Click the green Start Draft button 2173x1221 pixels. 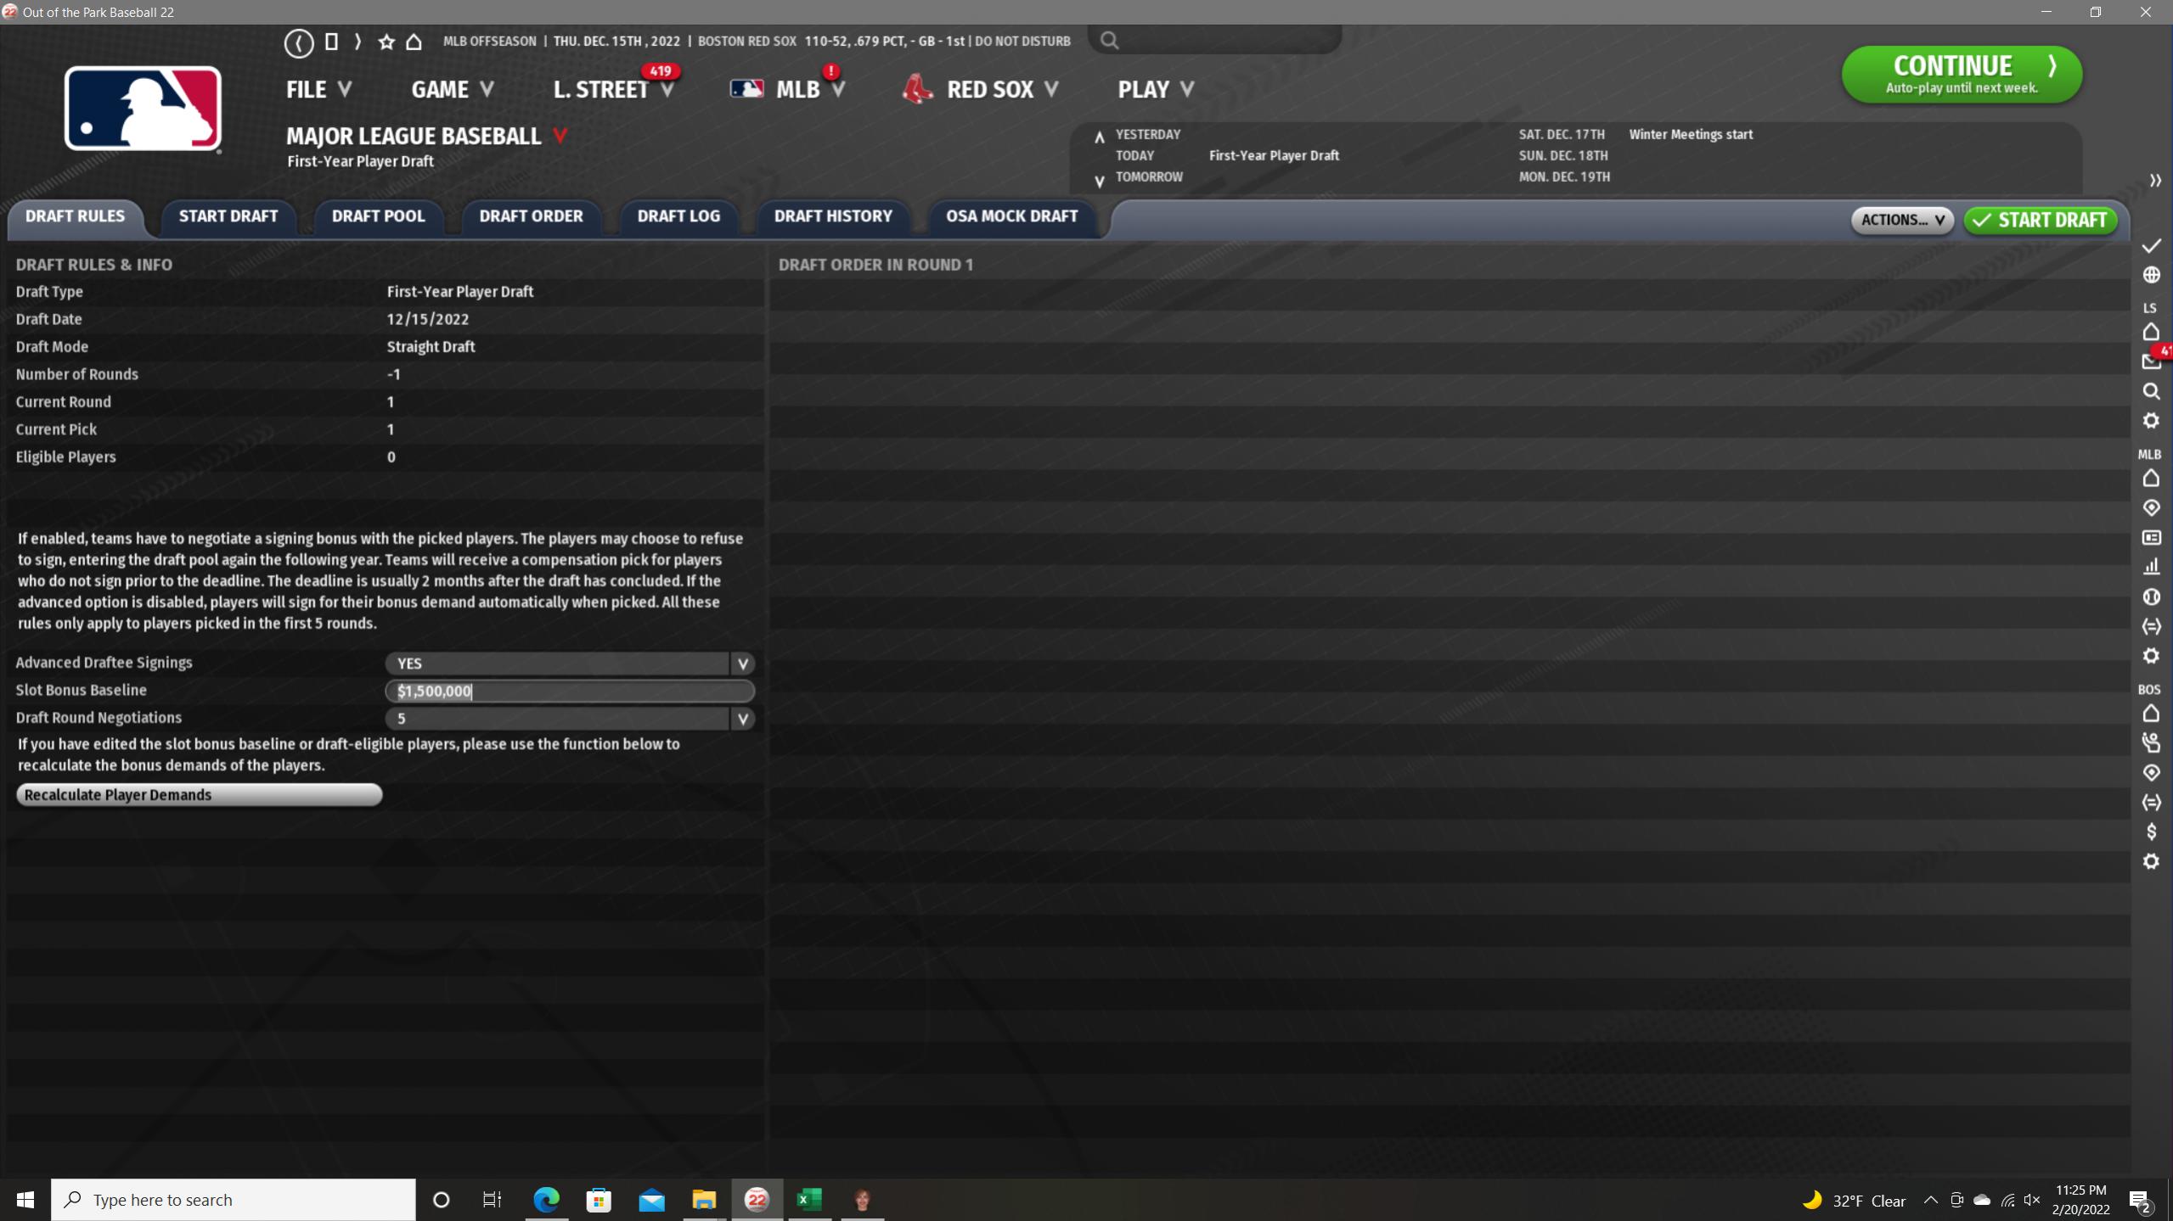2040,220
